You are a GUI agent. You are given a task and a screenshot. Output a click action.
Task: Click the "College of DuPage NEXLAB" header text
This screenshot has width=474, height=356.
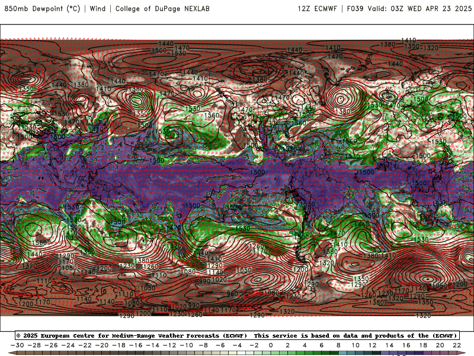coord(162,8)
